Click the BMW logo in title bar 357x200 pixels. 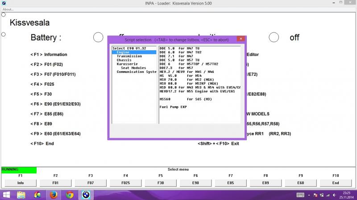(x=4, y=3)
